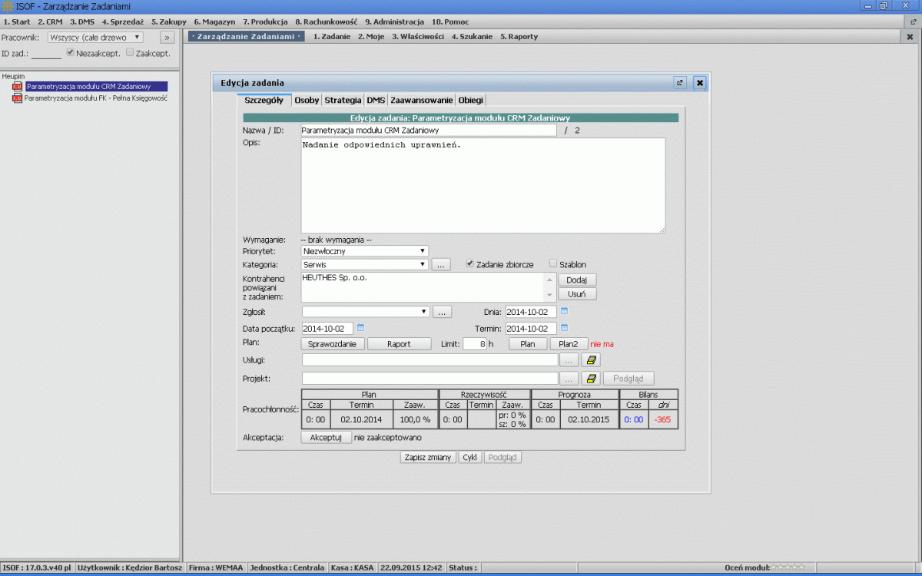
Task: Switch to the Obiegi tab
Action: point(471,100)
